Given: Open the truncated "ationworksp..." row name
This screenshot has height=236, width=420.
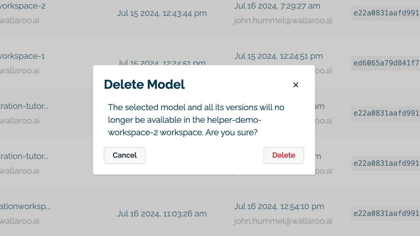Looking at the screenshot, I should coord(25,206).
